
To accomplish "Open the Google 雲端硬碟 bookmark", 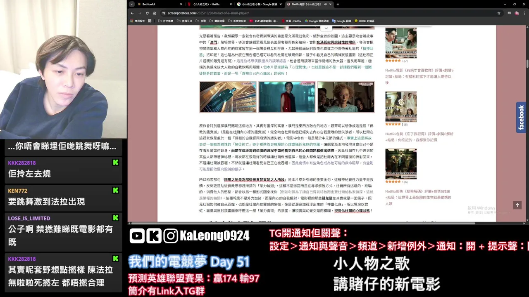I will (x=317, y=21).
